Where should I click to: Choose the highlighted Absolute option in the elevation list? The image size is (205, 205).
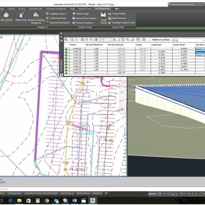200,52
